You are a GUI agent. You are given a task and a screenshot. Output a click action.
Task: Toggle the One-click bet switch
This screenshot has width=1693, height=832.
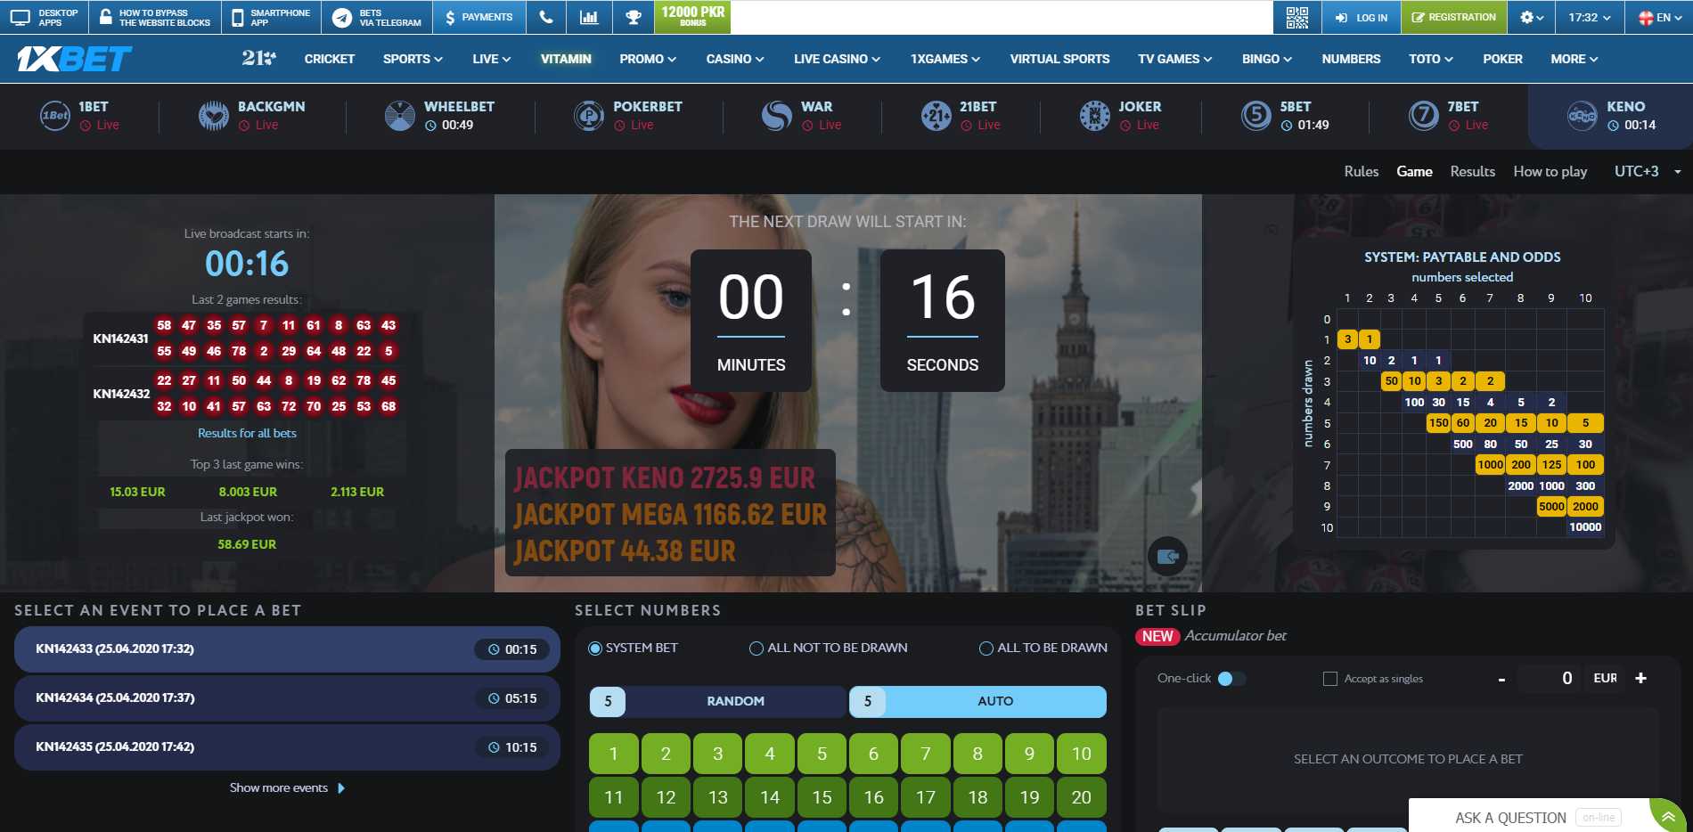point(1231,679)
